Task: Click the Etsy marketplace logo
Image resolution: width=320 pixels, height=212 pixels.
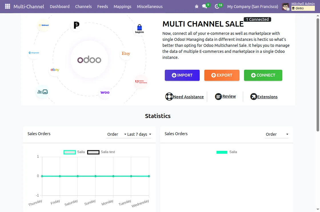Action: pyautogui.click(x=126, y=53)
